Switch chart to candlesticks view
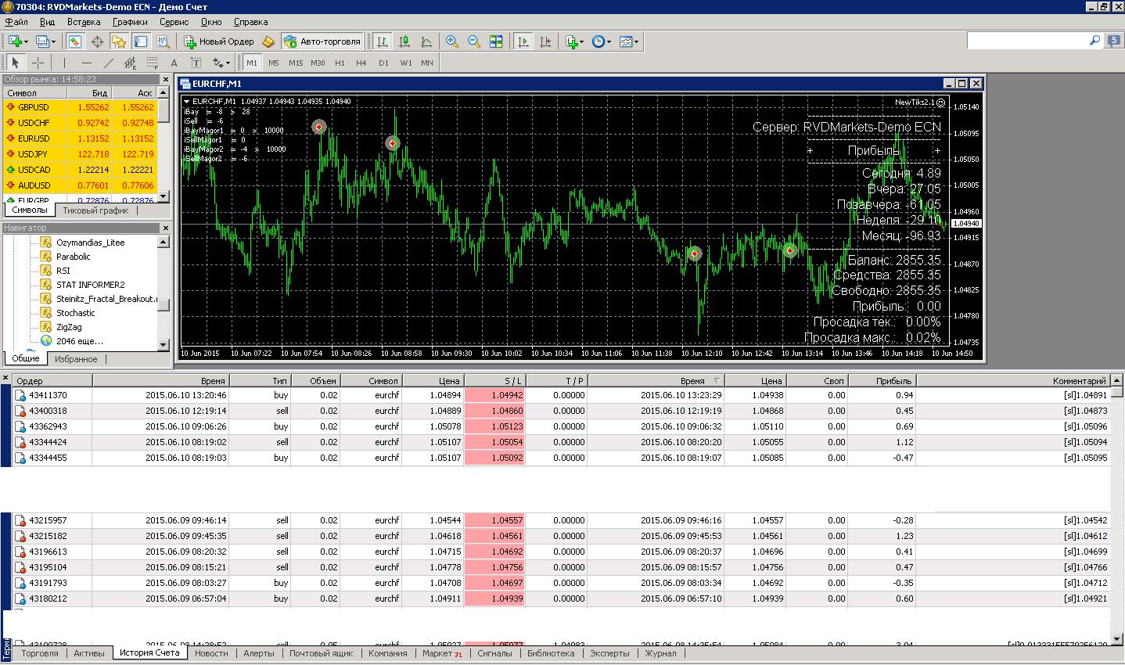 click(404, 41)
